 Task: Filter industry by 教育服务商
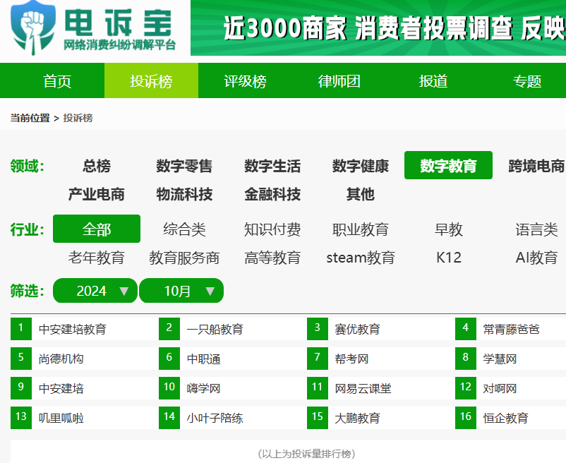184,258
